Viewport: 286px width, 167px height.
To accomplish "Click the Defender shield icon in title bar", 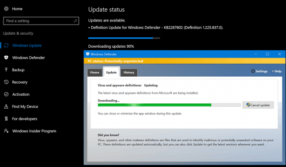I will pos(88,54).
